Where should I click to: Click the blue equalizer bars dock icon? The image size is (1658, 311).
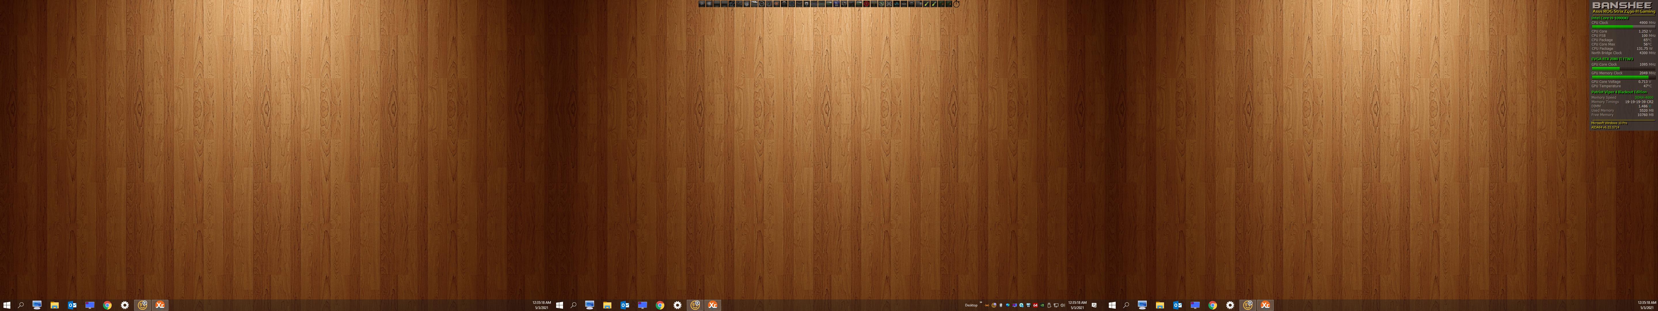tap(836, 4)
